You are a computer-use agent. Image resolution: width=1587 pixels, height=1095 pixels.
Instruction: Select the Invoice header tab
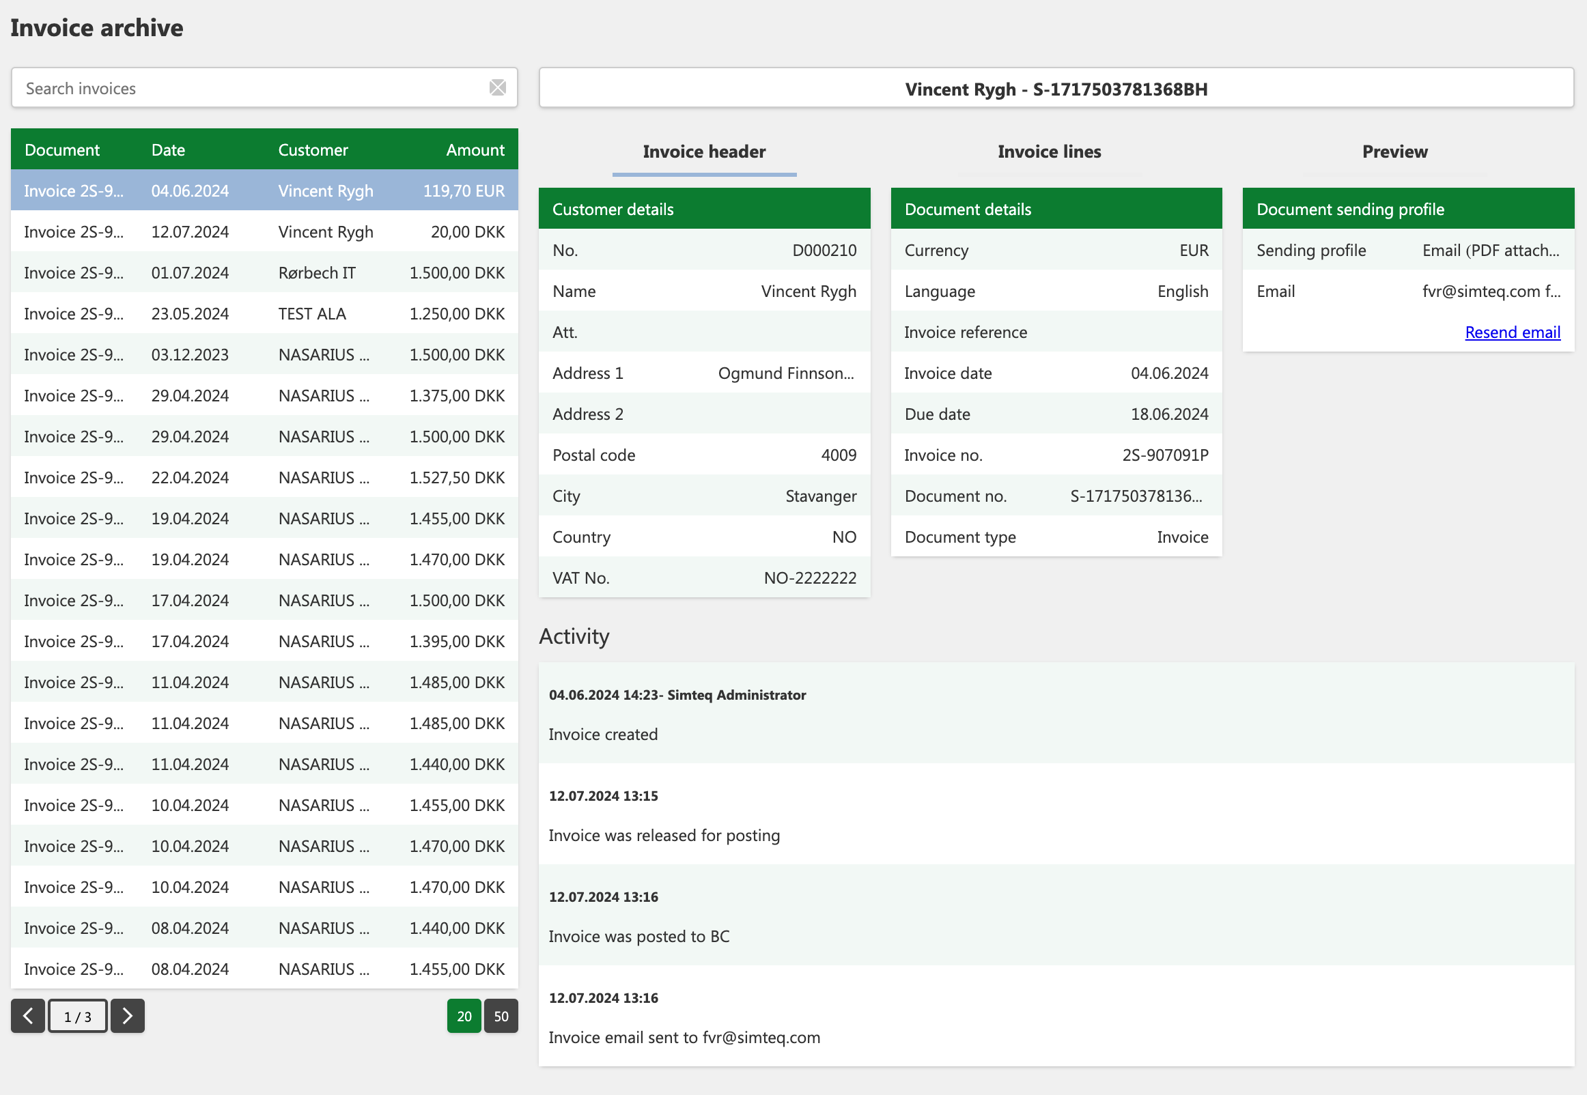point(704,152)
